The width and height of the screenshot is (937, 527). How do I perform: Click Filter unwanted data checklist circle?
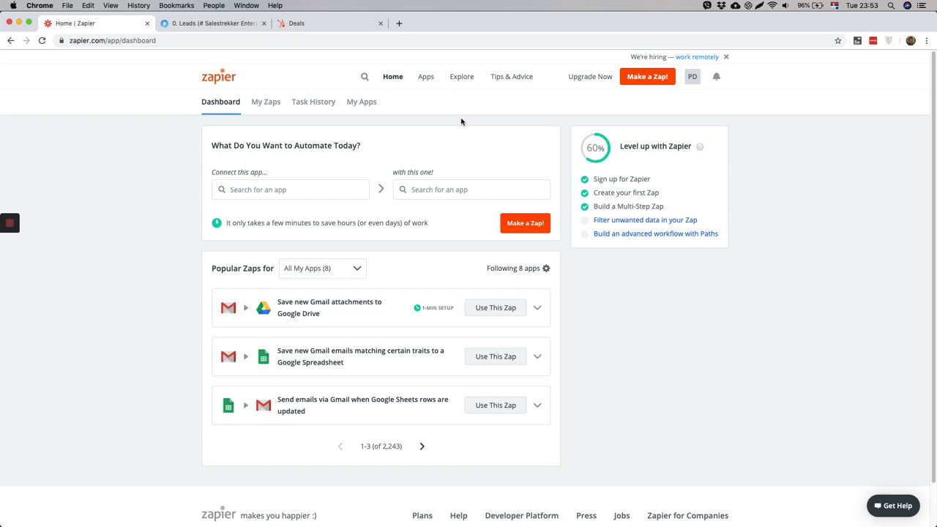pyautogui.click(x=584, y=220)
